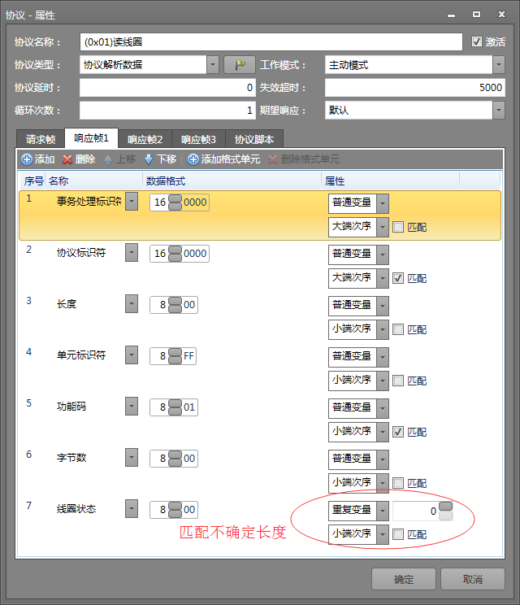Click the stepper on 功能码 data format
Viewport: 520px width, 605px height.
click(x=175, y=407)
